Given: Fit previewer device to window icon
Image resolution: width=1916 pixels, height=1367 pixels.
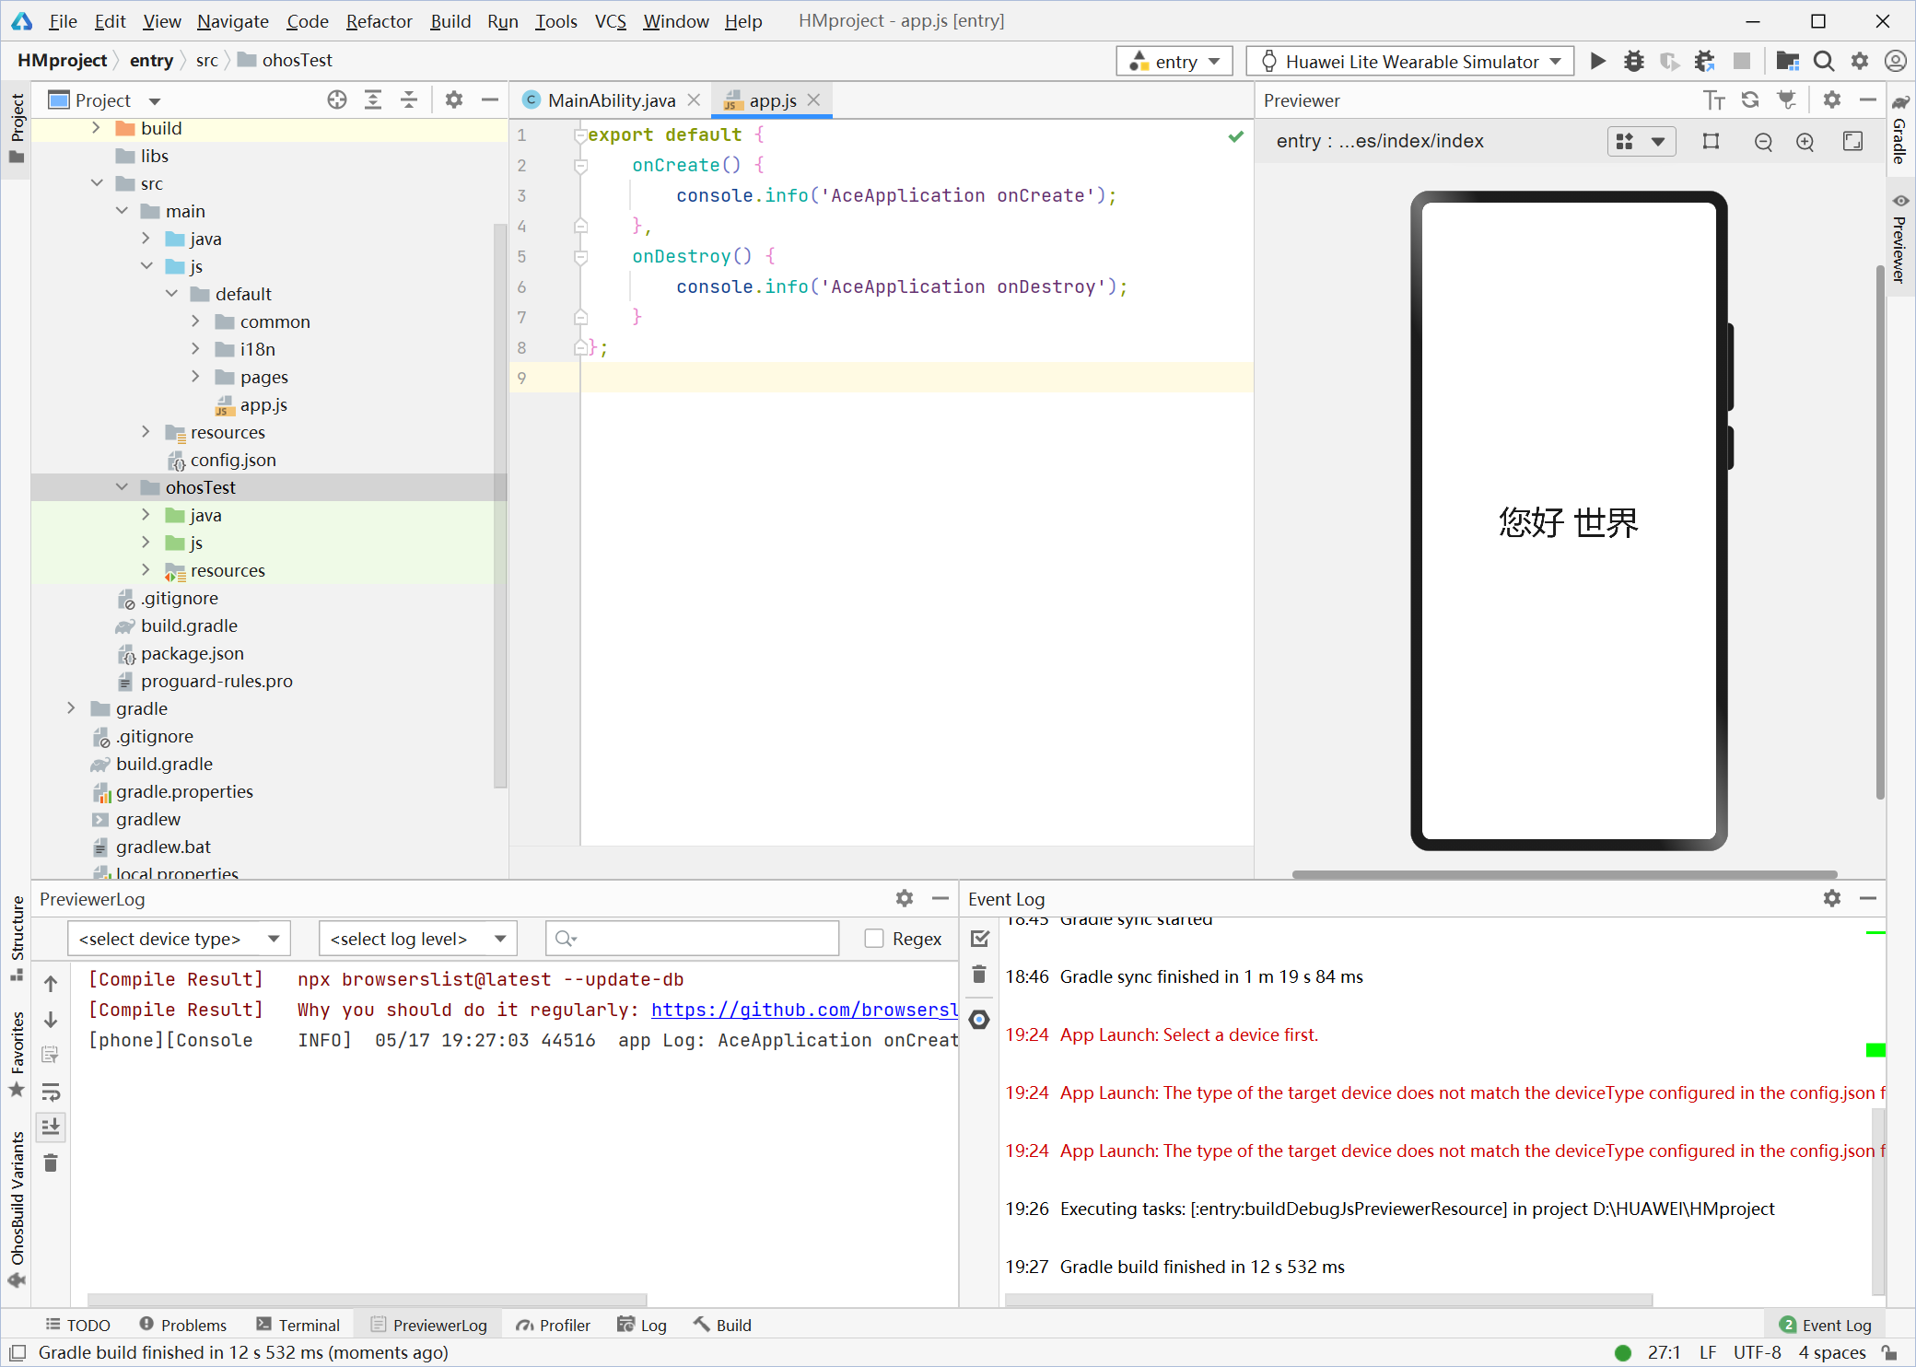Looking at the screenshot, I should point(1852,141).
